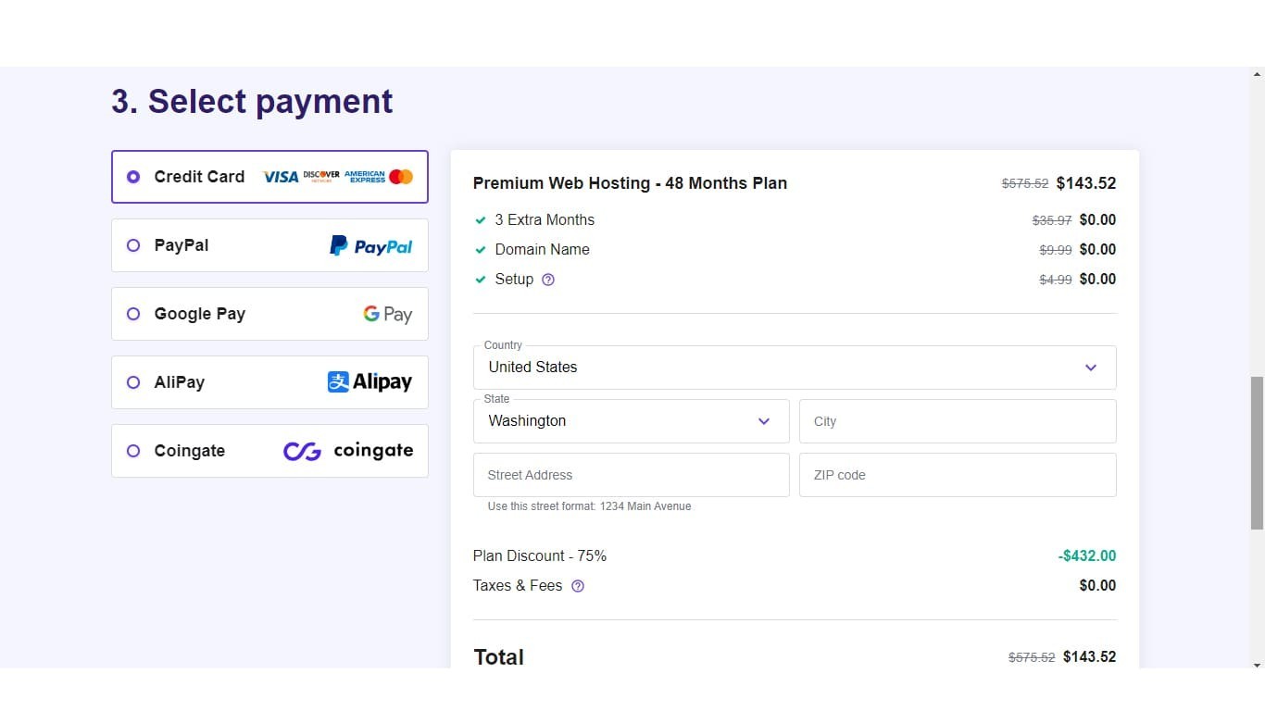Image resolution: width=1265 pixels, height=711 pixels.
Task: Click the Mastercard logo
Action: [x=401, y=177]
